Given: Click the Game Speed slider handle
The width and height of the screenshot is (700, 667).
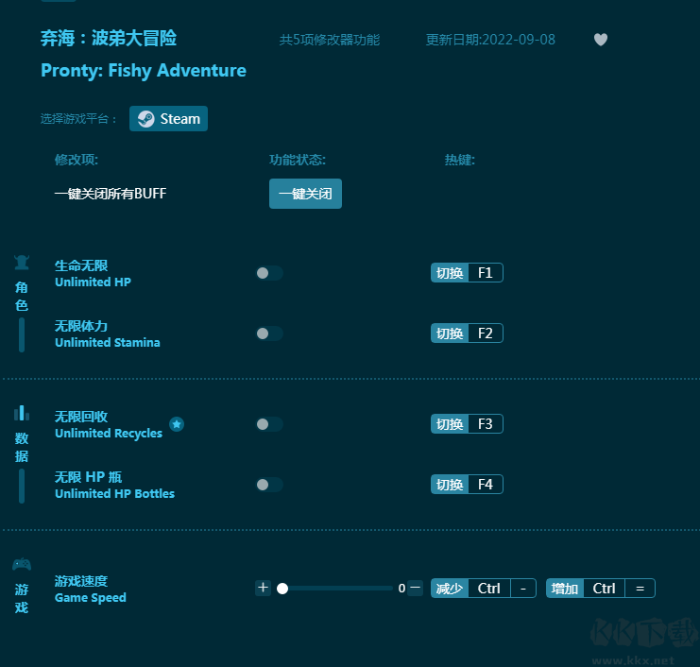Looking at the screenshot, I should point(282,589).
